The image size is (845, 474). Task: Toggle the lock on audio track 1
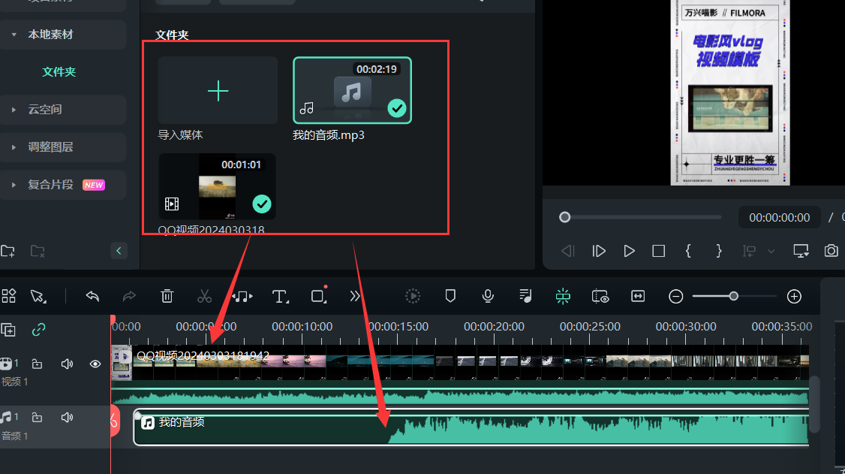tap(37, 418)
